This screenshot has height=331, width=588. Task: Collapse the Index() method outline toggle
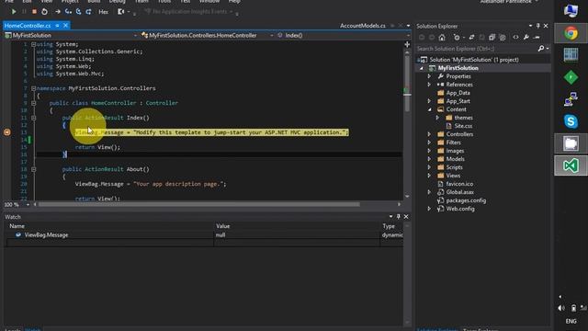point(33,118)
